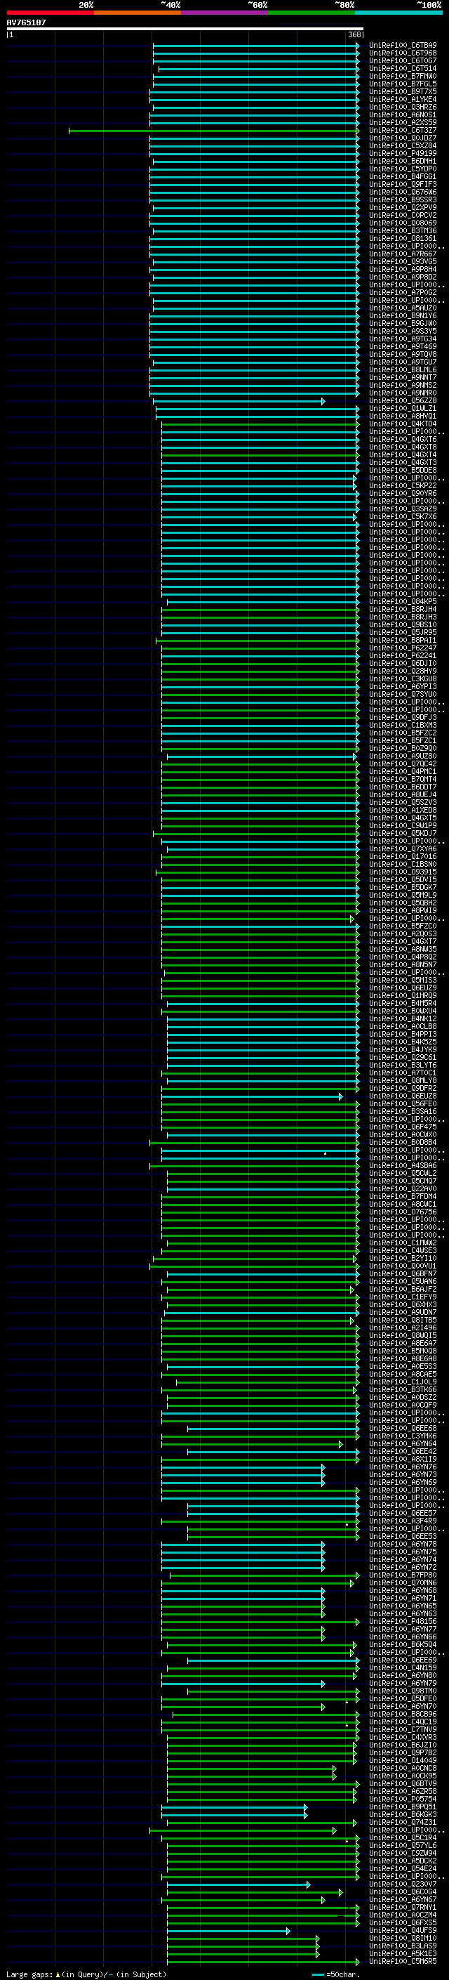The width and height of the screenshot is (449, 1980).
Task: Select the query name AV765107
Action: point(26,23)
